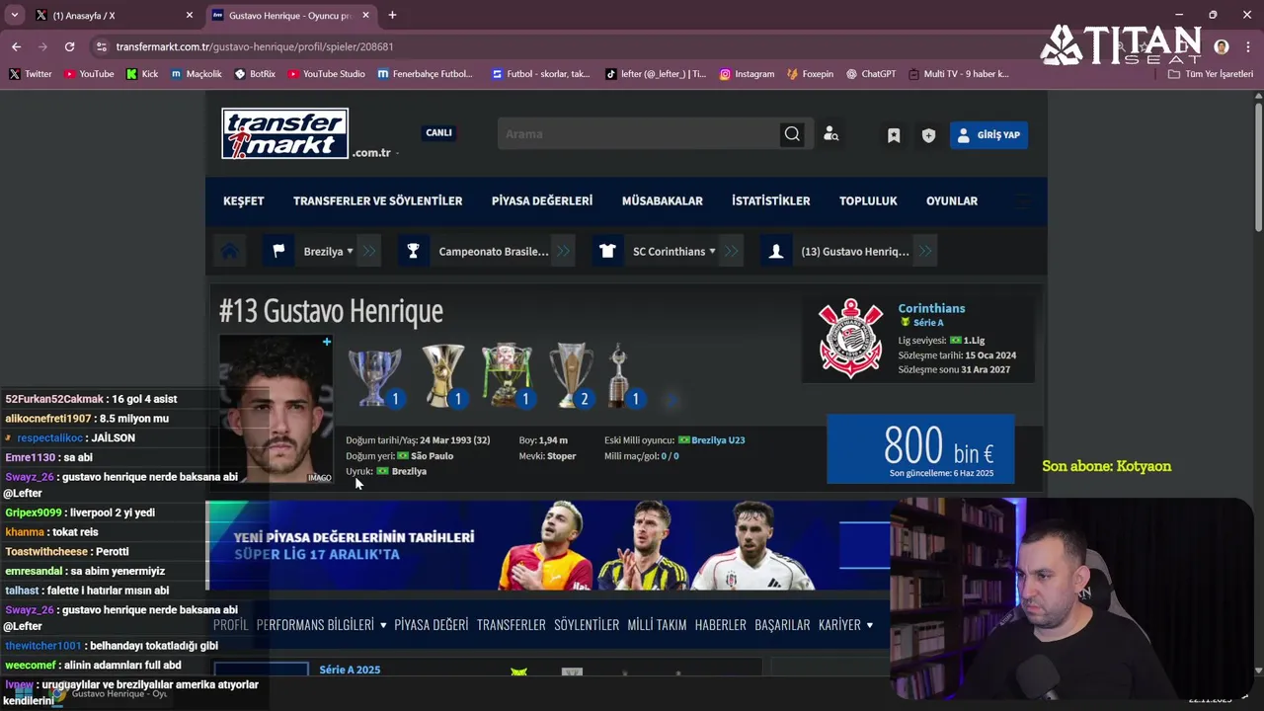Click the search magnifier icon
Screen dimensions: 1264x711
792,134
